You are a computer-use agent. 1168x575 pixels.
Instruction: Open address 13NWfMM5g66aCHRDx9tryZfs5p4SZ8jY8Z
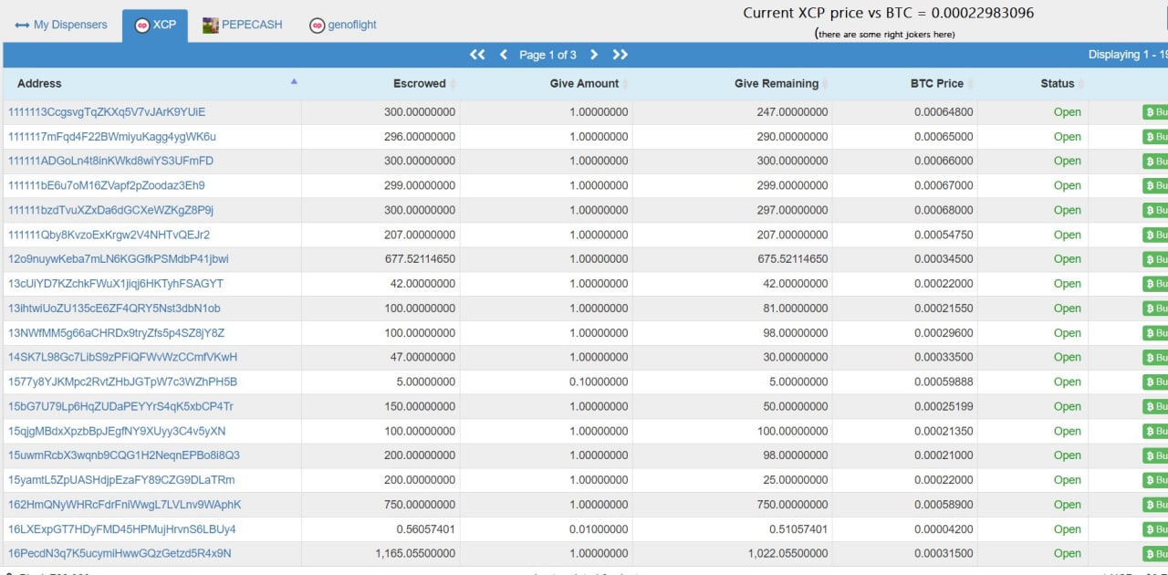click(x=116, y=333)
